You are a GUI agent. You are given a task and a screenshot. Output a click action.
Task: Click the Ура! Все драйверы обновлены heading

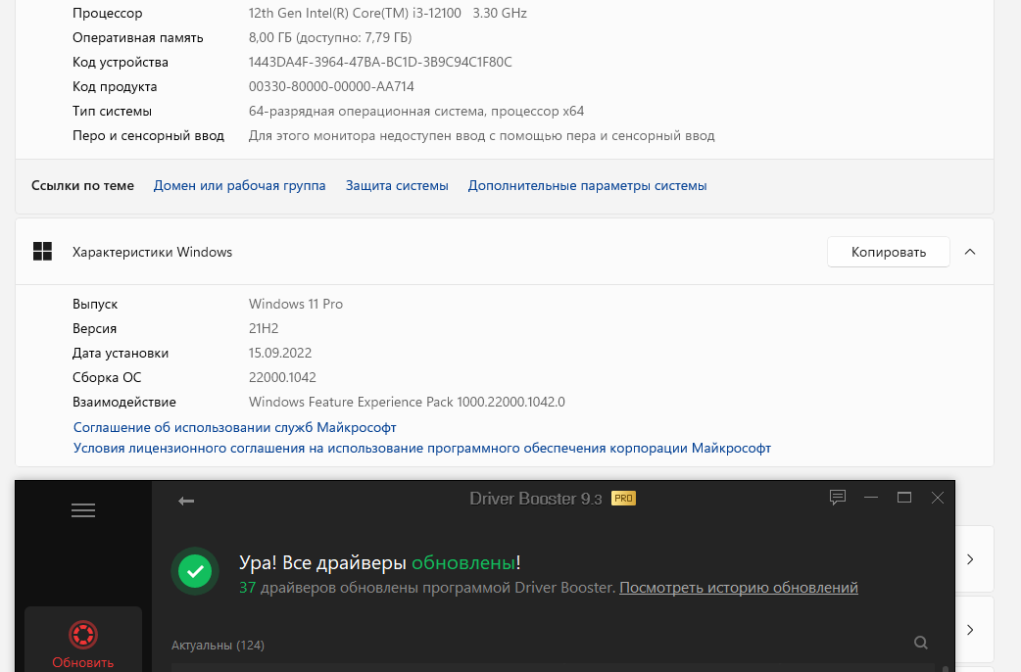pyautogui.click(x=379, y=562)
